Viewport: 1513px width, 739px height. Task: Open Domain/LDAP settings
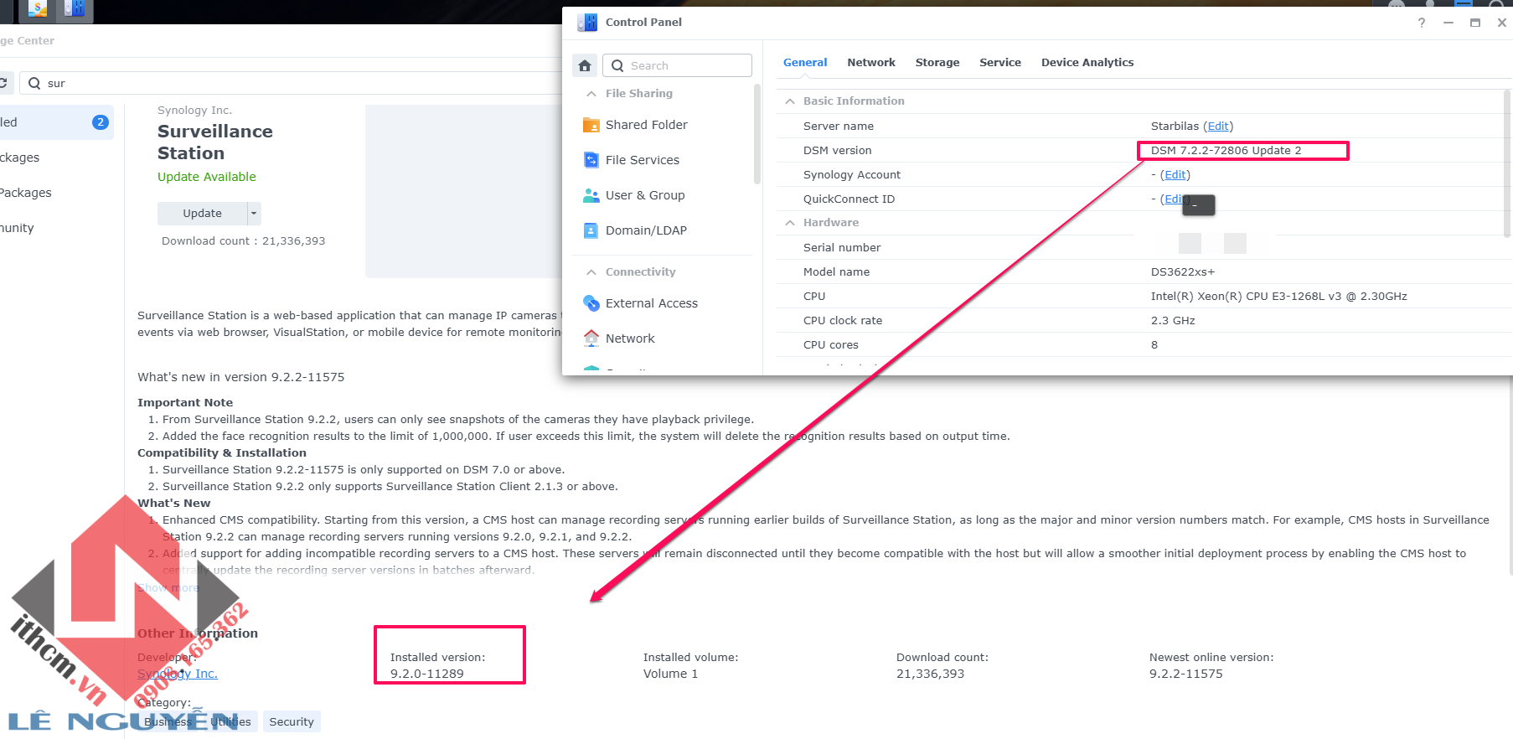(x=646, y=230)
